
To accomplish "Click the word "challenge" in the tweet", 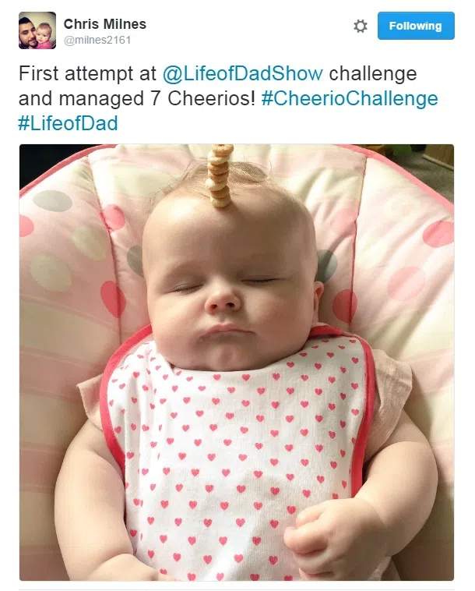I will [373, 73].
